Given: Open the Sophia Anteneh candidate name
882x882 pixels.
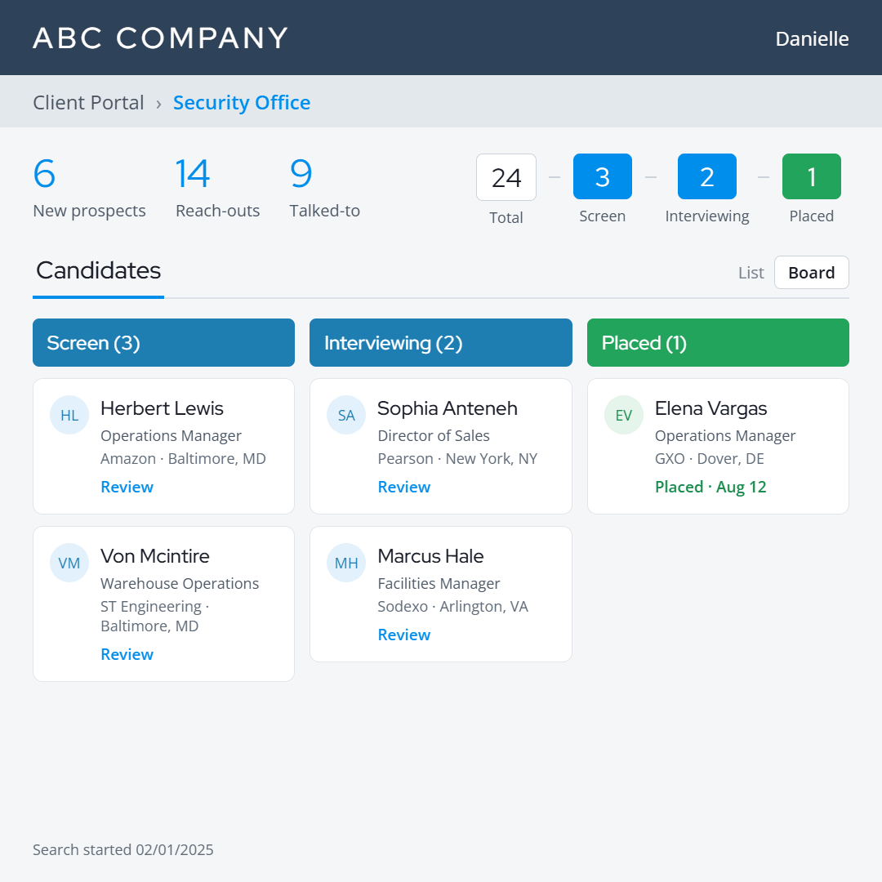Looking at the screenshot, I should 448,409.
